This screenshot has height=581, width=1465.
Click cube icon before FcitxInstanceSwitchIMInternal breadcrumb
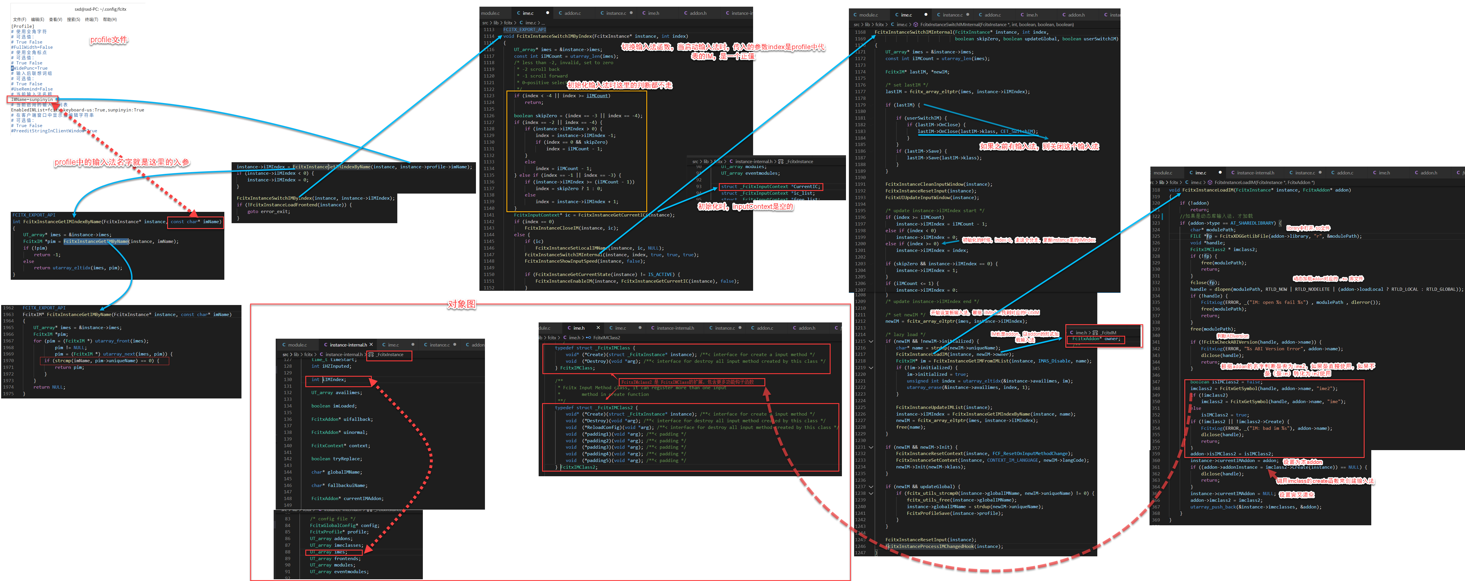916,24
